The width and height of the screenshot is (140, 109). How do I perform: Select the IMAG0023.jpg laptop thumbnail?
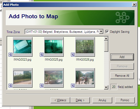(x=23, y=47)
